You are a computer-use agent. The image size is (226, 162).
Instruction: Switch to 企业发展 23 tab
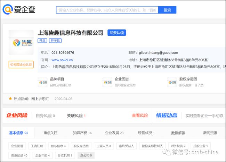pyautogui.click(x=114, y=133)
